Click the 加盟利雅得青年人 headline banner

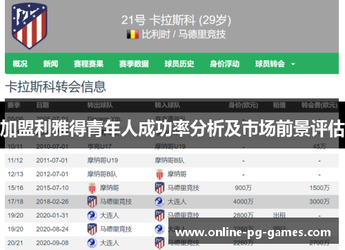click(172, 128)
